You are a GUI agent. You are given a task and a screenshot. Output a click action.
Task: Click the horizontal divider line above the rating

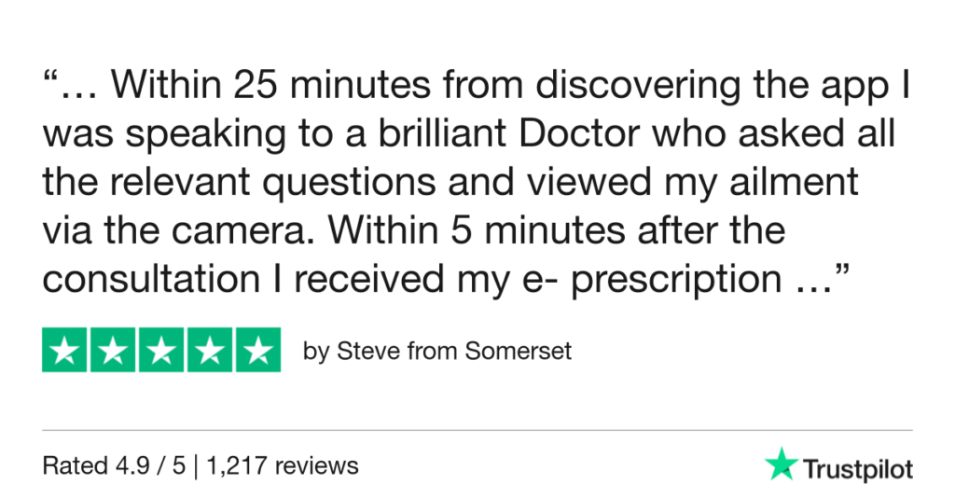coord(477,430)
